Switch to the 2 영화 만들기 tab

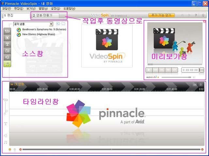45,16
